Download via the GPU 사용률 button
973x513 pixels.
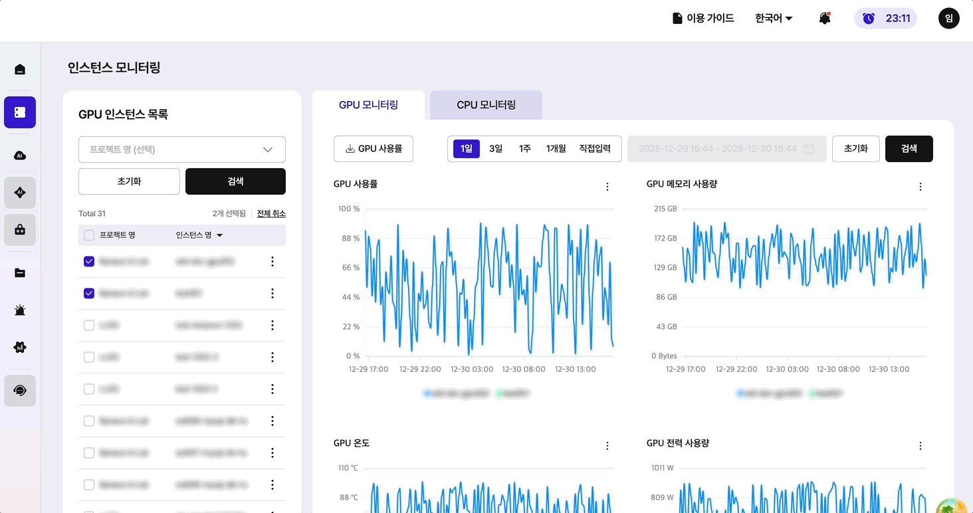[x=374, y=149]
